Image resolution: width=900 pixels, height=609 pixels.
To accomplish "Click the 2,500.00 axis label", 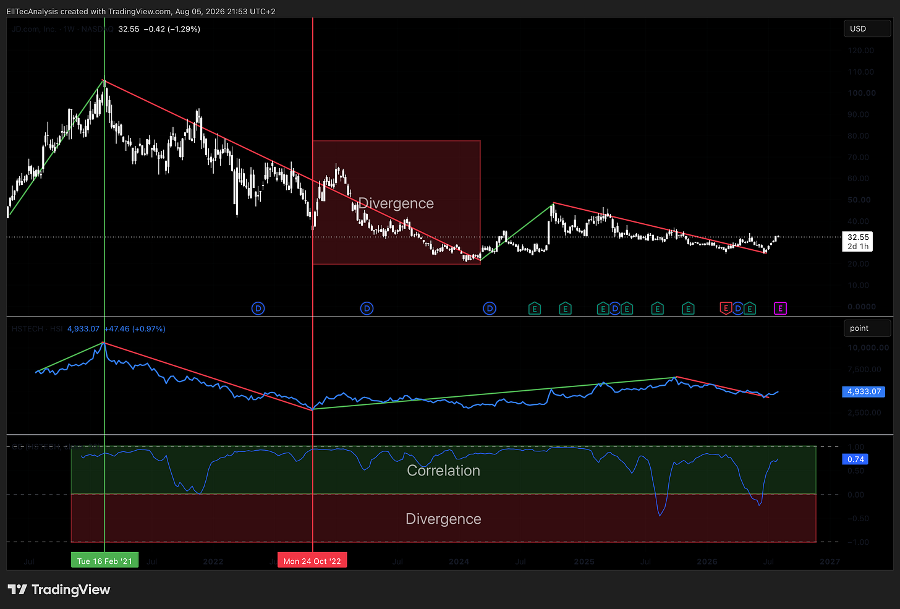I will click(865, 412).
